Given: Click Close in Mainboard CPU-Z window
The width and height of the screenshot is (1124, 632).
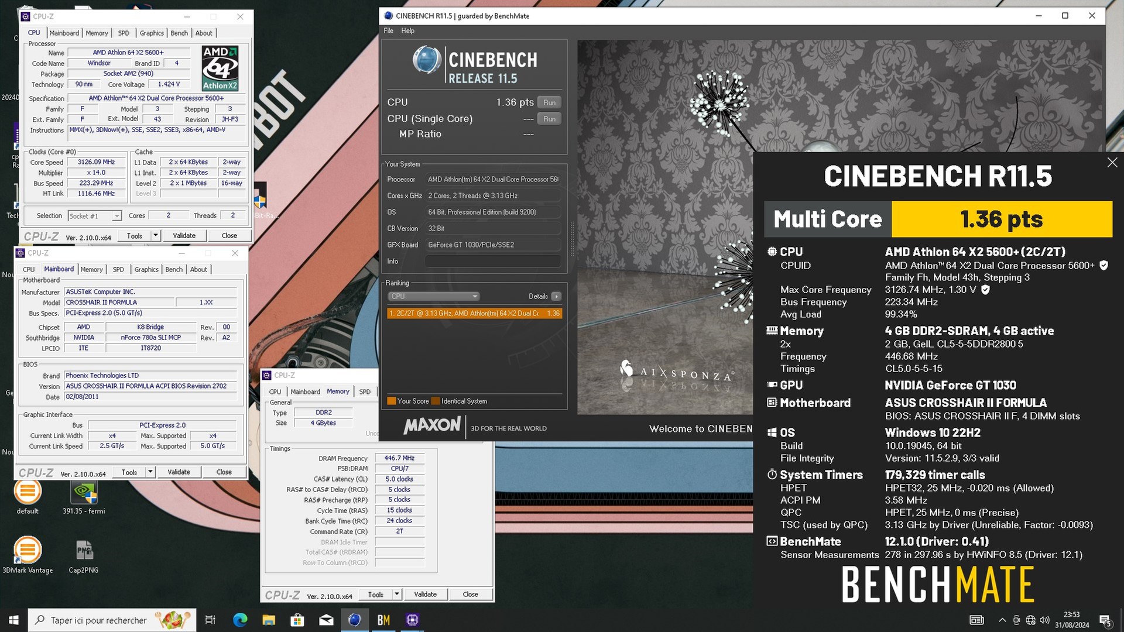Looking at the screenshot, I should point(224,472).
